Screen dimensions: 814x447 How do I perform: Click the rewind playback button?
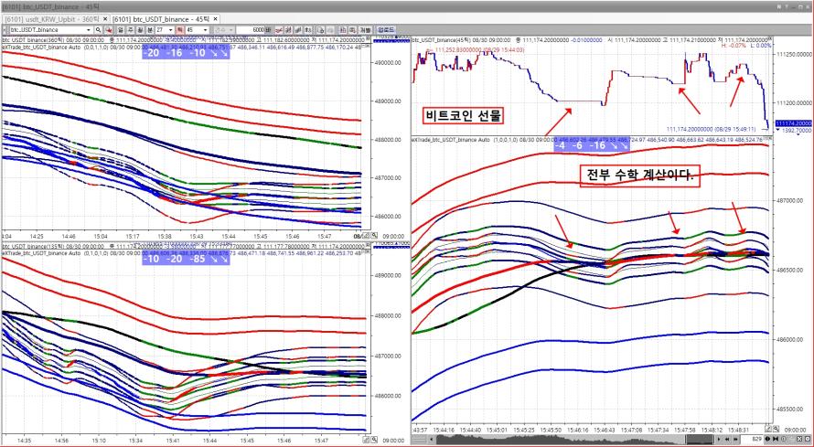pos(727,439)
